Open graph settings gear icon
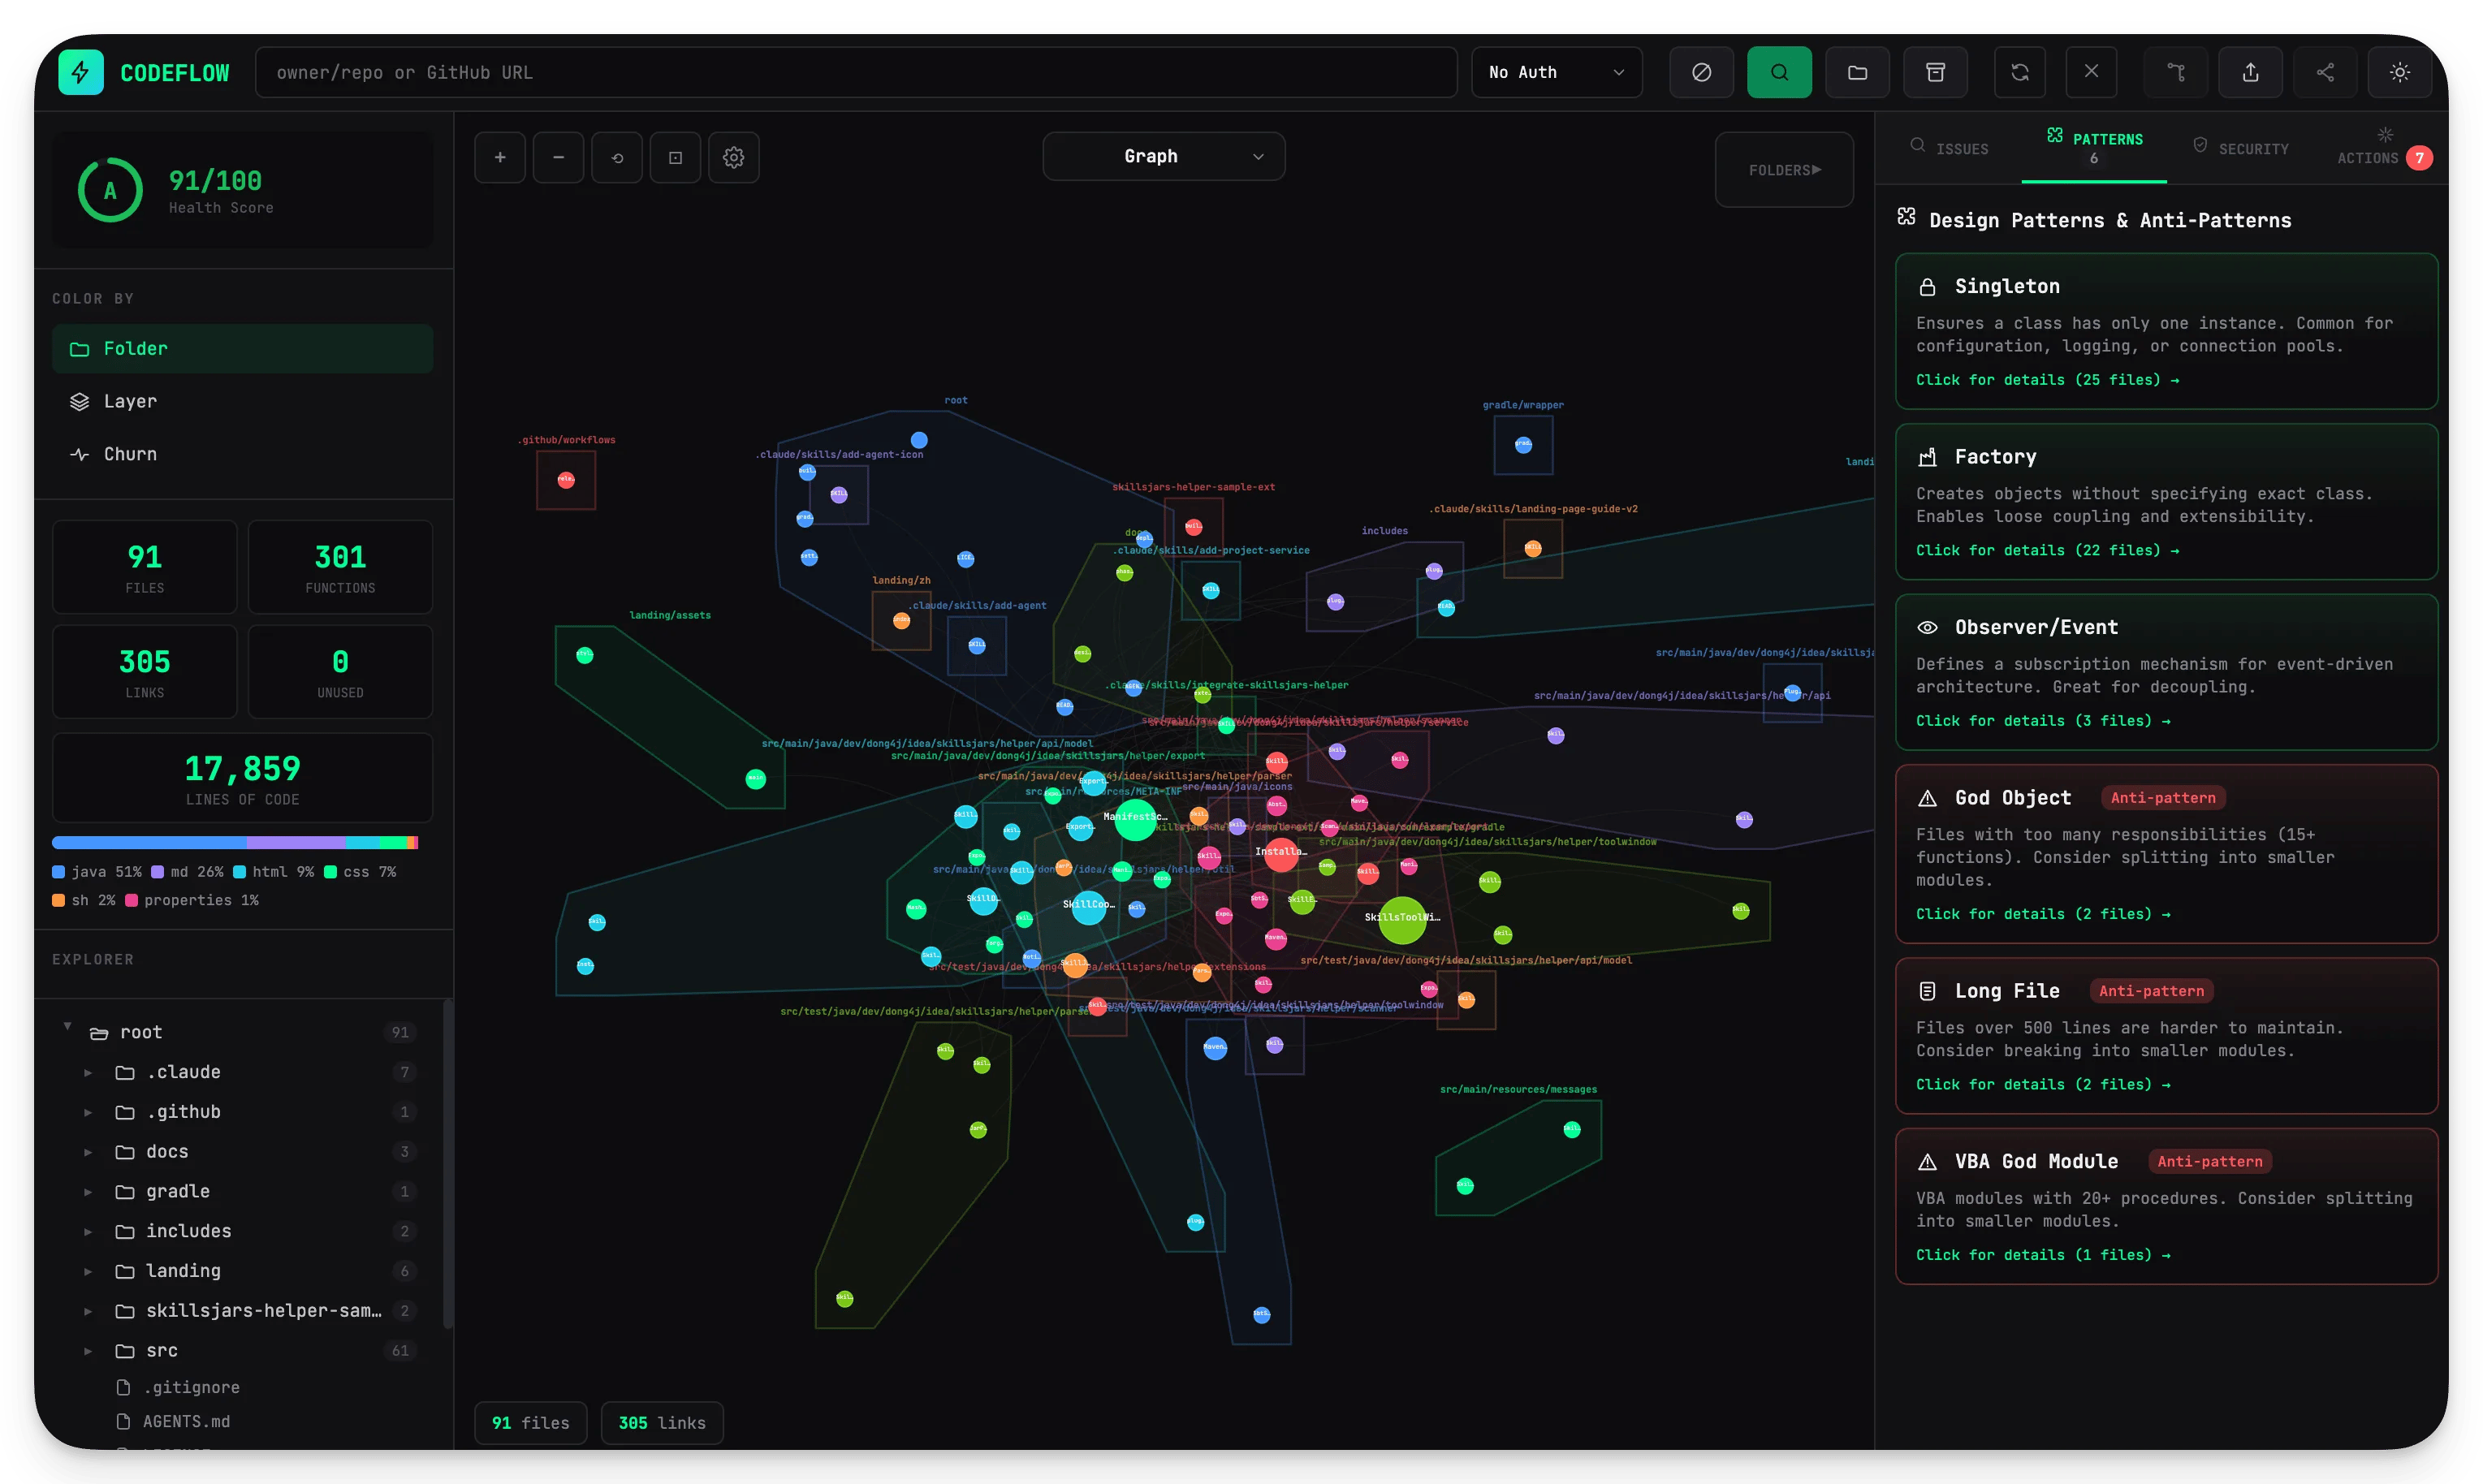2483x1484 pixels. point(734,157)
